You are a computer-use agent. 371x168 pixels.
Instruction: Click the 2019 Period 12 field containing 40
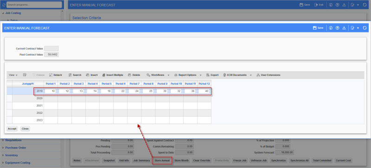pyautogui.click(x=204, y=91)
